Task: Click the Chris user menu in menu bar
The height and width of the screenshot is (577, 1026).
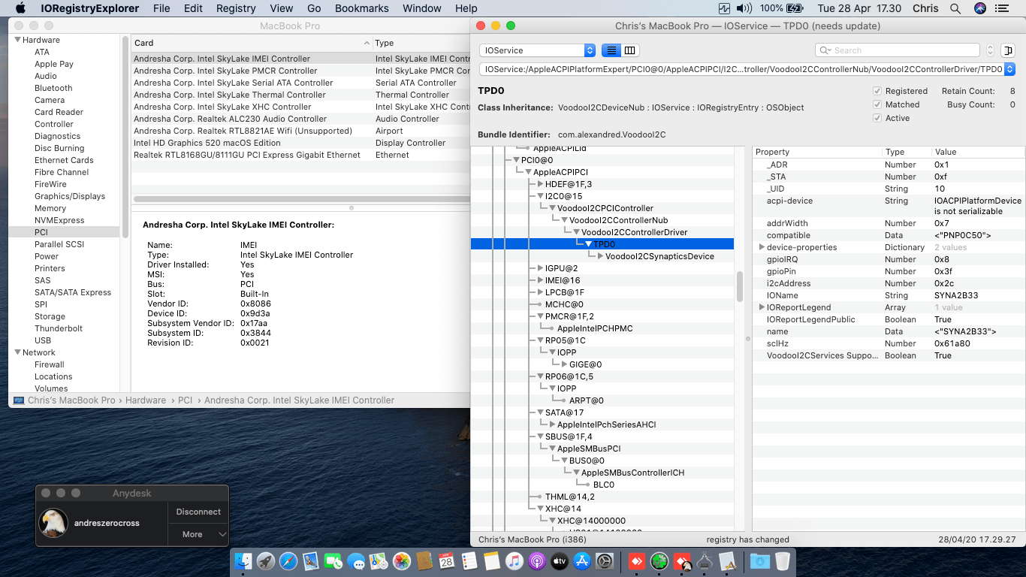Action: pos(925,8)
